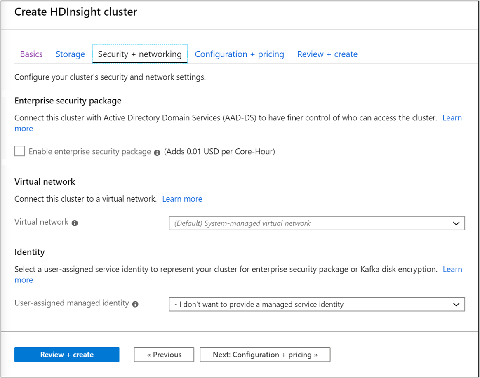Viewport: 480px width, 378px height.
Task: Select the Security + networking tab
Action: click(x=140, y=54)
